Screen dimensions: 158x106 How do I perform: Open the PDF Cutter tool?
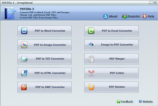(111, 73)
